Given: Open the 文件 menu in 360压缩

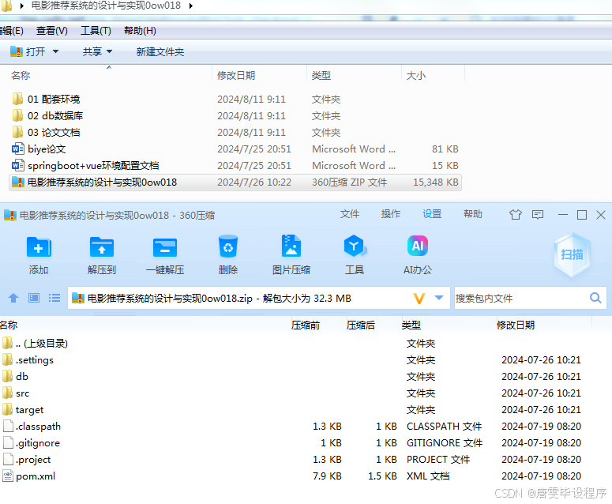Looking at the screenshot, I should click(x=349, y=214).
